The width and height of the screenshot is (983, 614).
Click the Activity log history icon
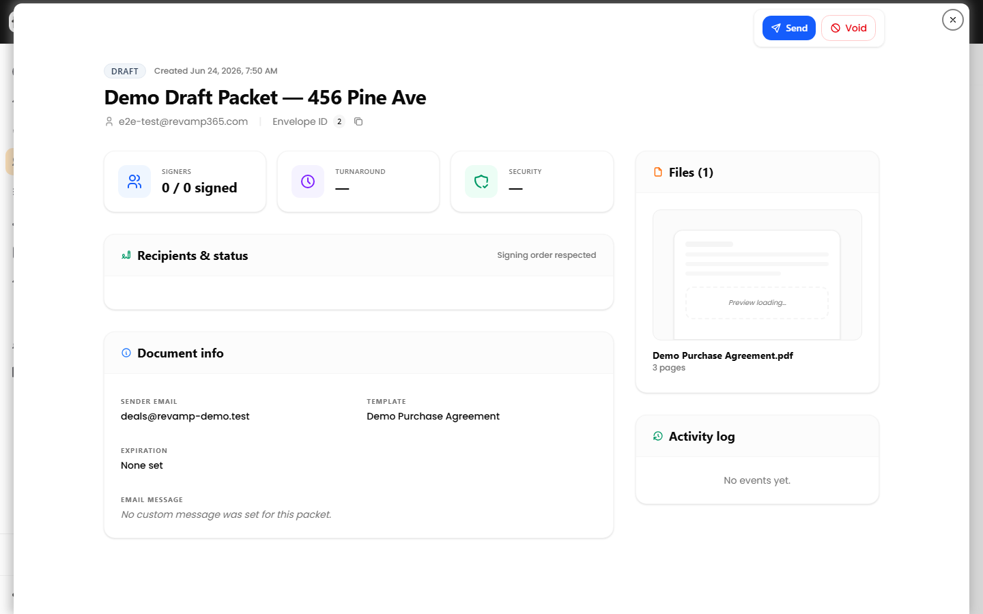(658, 436)
